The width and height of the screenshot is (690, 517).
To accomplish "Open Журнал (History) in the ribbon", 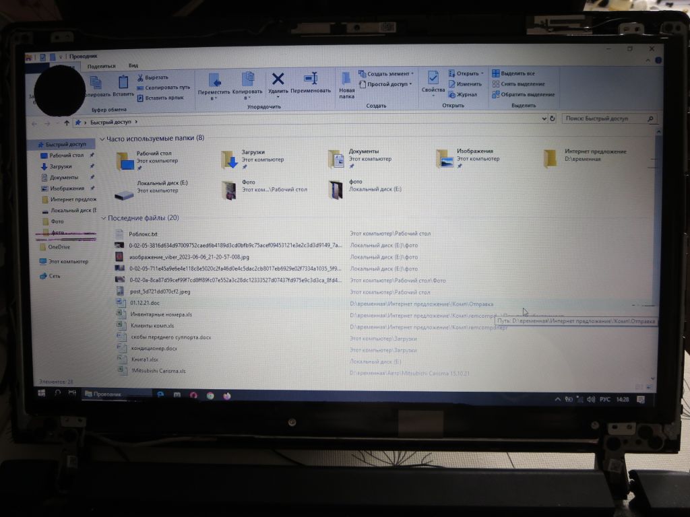I will tap(462, 94).
